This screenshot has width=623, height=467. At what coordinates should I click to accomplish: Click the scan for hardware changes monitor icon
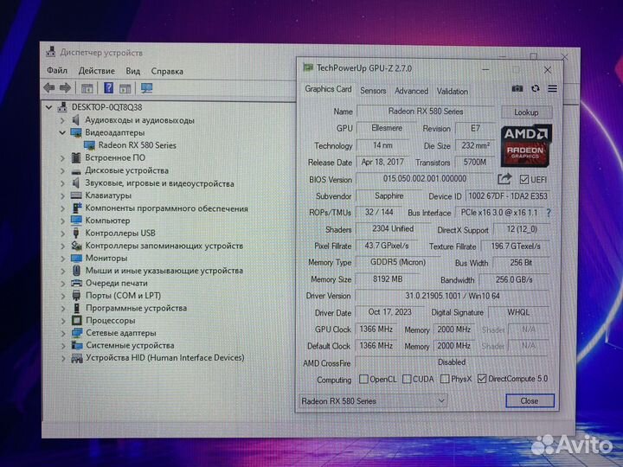(146, 87)
